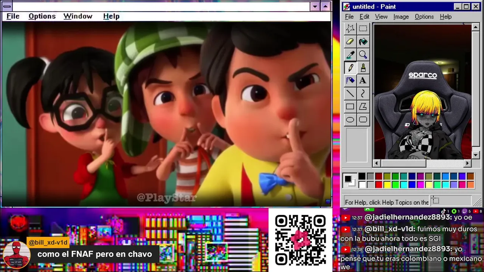The image size is (484, 272).
Task: Click the Paint canvas scroll right arrow
Action: tap(468, 163)
